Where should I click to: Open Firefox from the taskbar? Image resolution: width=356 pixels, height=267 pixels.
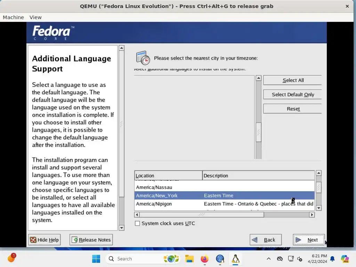(x=204, y=259)
